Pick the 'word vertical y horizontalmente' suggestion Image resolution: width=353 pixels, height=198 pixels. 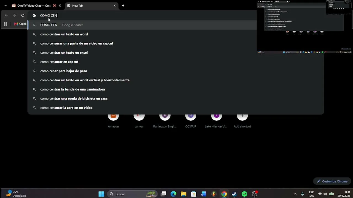point(176,80)
